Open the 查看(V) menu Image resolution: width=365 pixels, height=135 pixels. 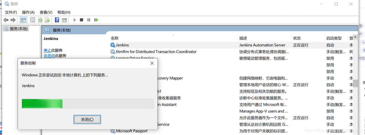click(x=46, y=12)
